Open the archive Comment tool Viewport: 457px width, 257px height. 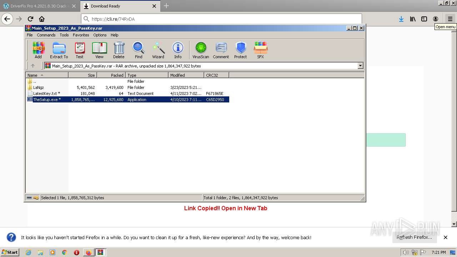point(221,50)
